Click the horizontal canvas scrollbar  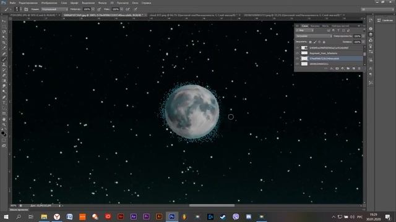click(x=212, y=205)
